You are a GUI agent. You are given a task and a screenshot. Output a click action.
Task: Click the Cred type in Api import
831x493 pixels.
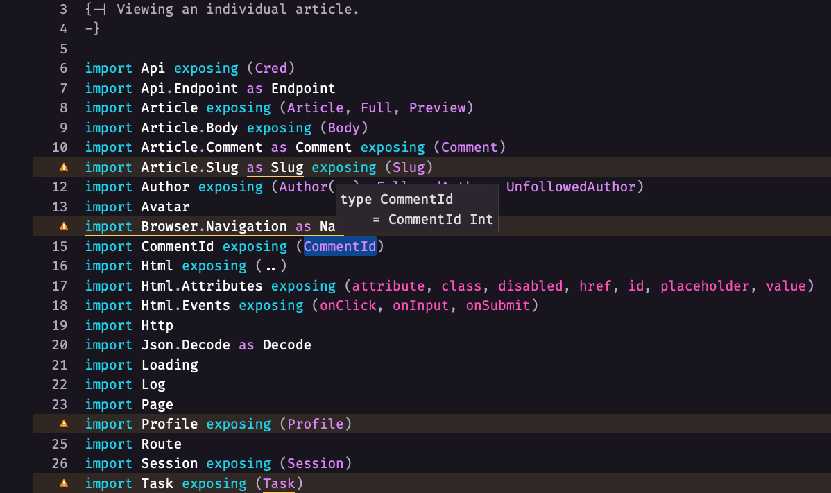point(271,69)
